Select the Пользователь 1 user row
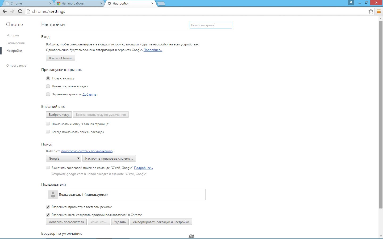 (126, 194)
